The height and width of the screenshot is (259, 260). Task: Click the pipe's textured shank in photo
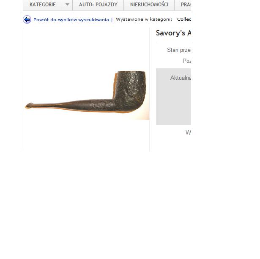101,105
